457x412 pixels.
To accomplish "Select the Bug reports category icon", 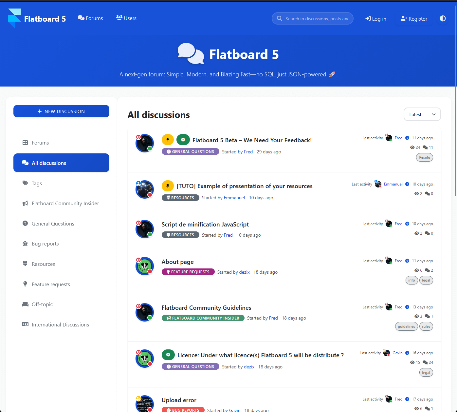I will tap(25, 244).
